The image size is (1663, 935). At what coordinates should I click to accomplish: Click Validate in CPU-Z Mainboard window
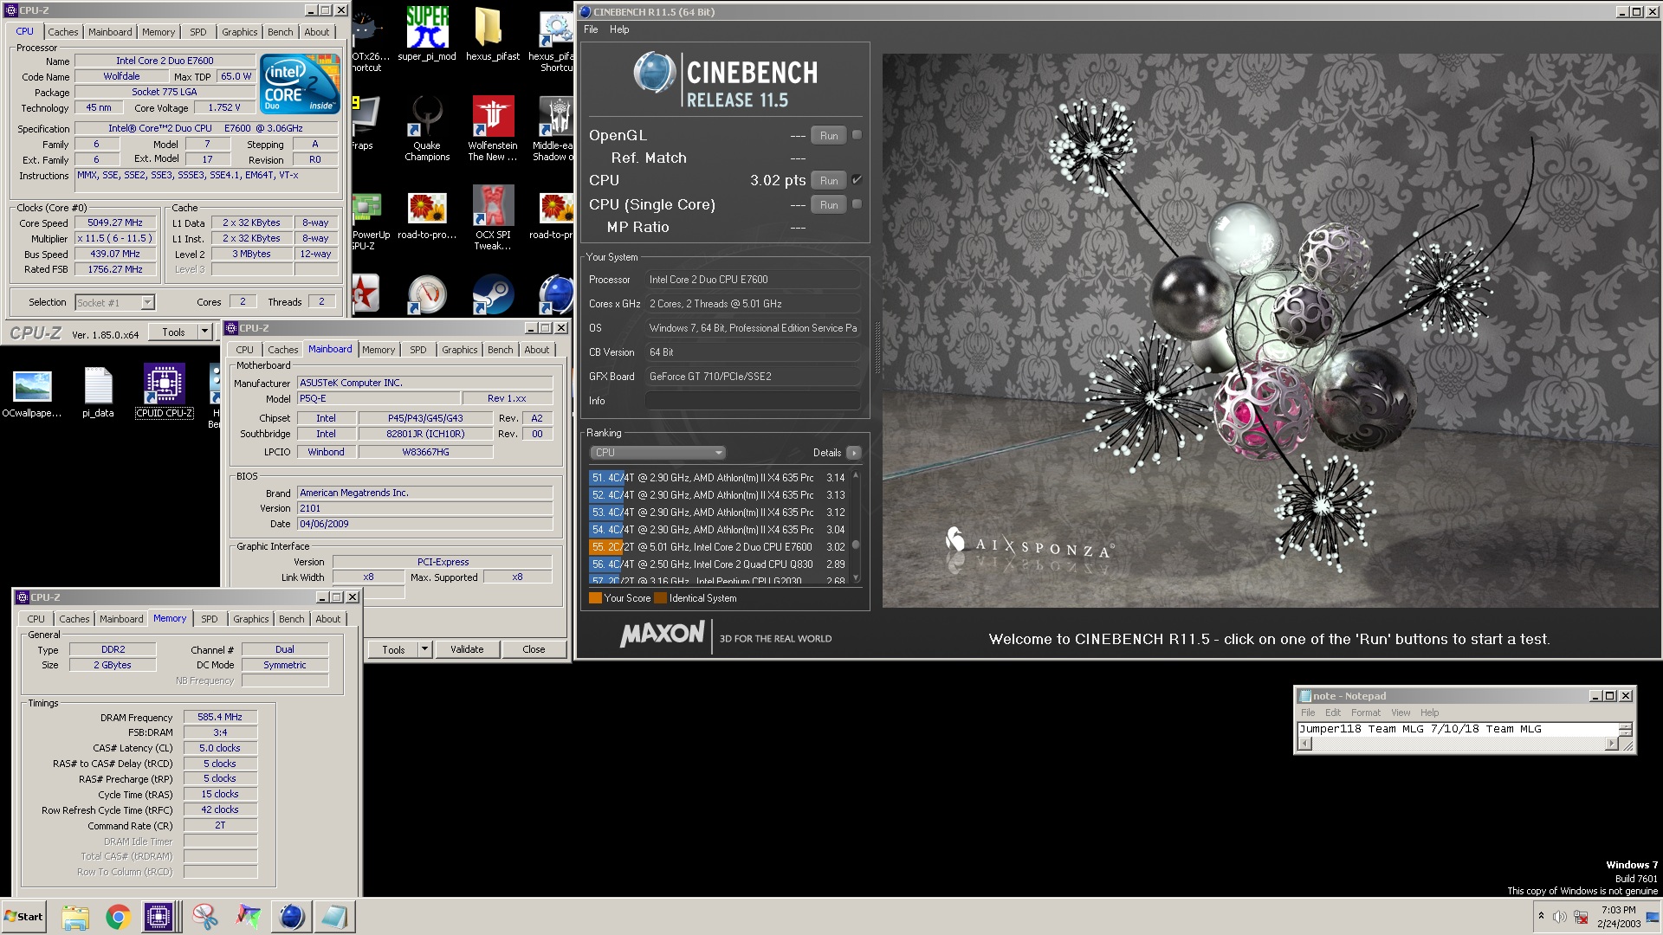pos(467,649)
